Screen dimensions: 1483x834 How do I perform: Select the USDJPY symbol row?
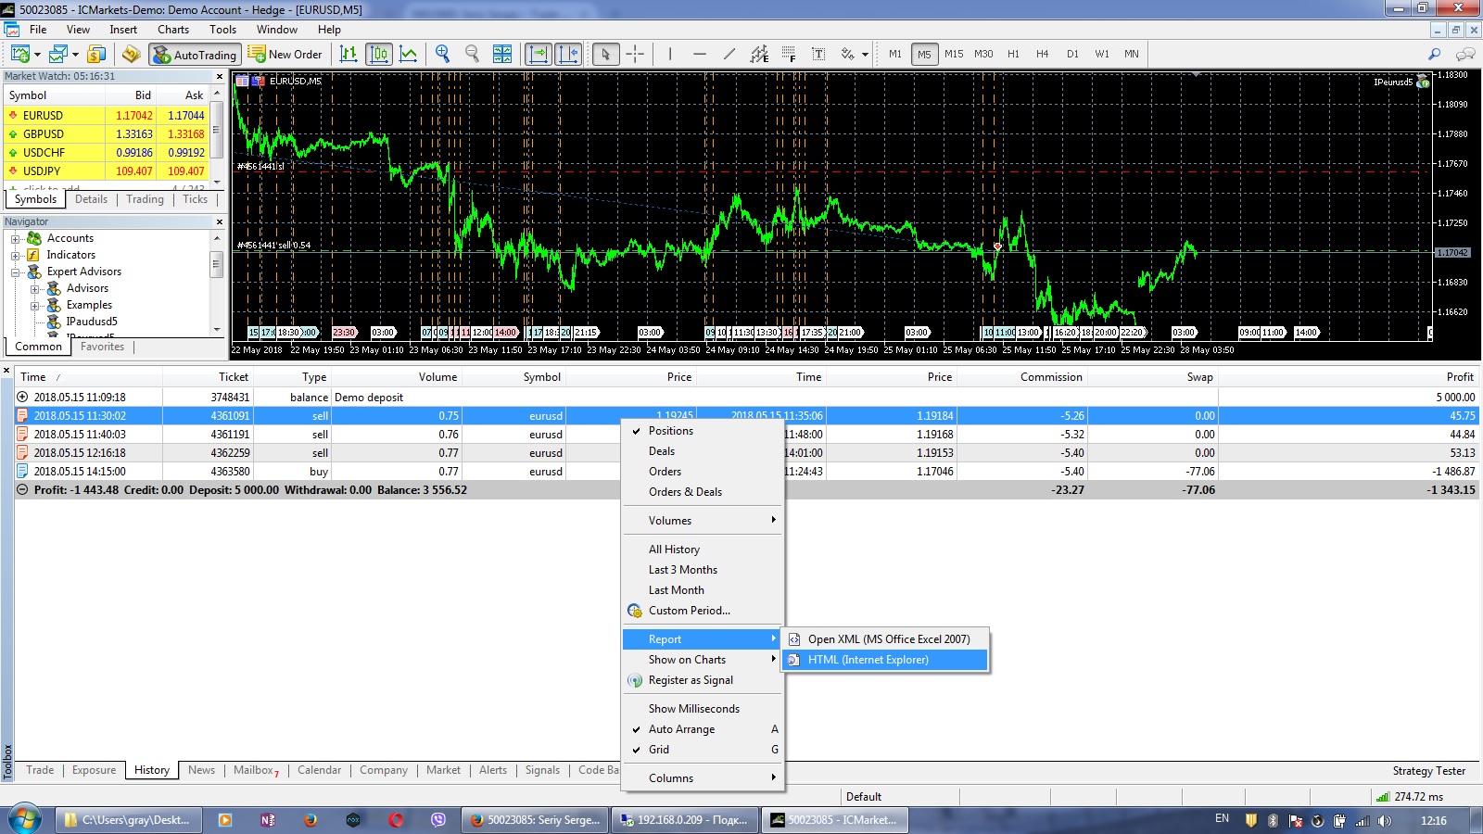click(x=107, y=171)
